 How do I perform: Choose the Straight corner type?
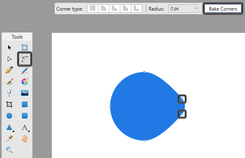(126, 9)
